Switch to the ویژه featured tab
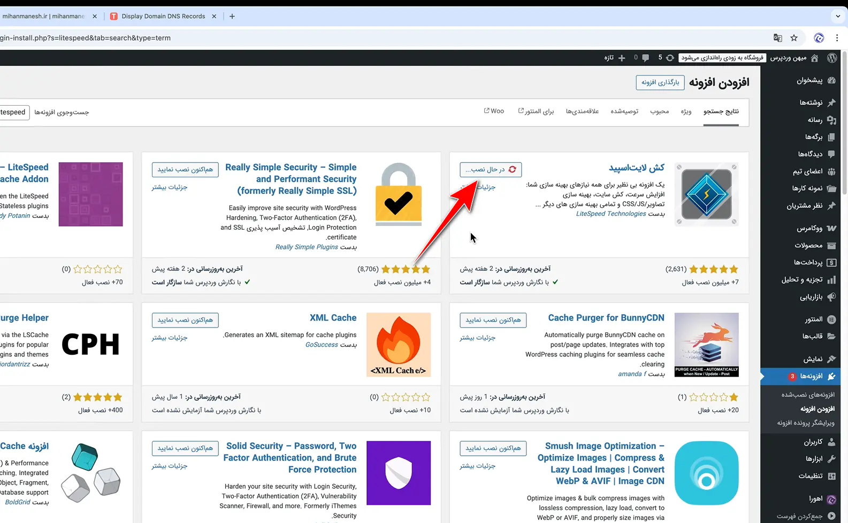This screenshot has width=848, height=523. 686,111
